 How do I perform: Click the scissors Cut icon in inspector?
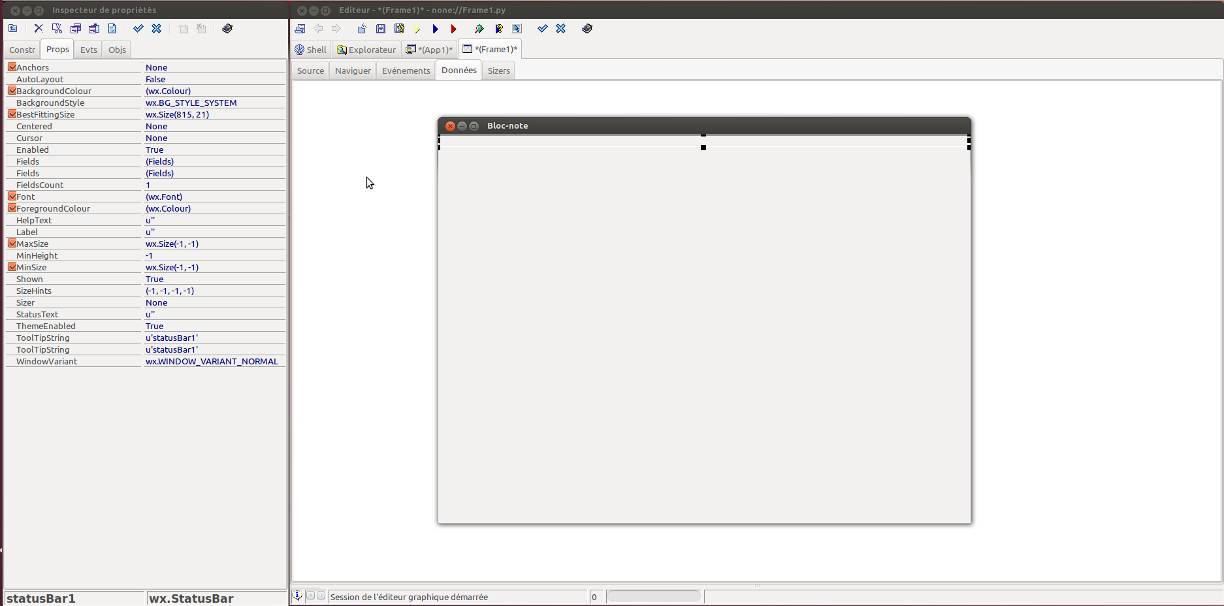coord(57,29)
